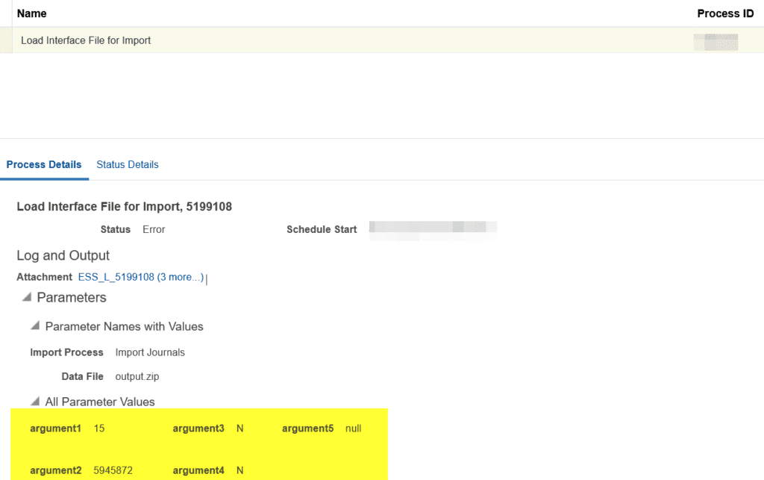Click the Data File label

click(82, 377)
